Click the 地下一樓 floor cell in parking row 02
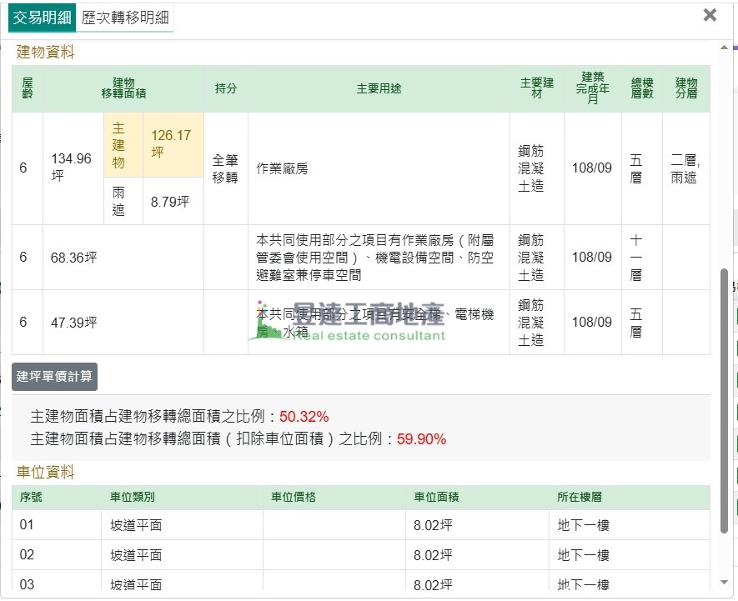 click(584, 555)
